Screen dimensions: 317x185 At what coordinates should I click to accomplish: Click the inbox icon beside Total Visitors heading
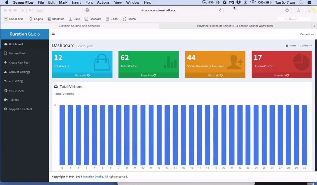pyautogui.click(x=56, y=86)
